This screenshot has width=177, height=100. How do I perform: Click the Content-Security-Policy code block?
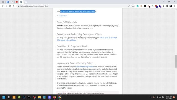tap(87, 93)
